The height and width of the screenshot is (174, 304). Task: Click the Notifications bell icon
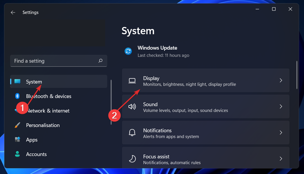[x=132, y=133]
